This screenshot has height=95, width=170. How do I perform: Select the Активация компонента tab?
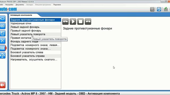(x=21, y=15)
